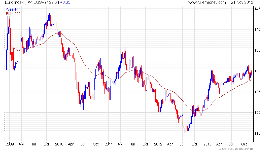Click the 2011 year label on time axis
This screenshot has height=151, width=277.
click(x=109, y=144)
